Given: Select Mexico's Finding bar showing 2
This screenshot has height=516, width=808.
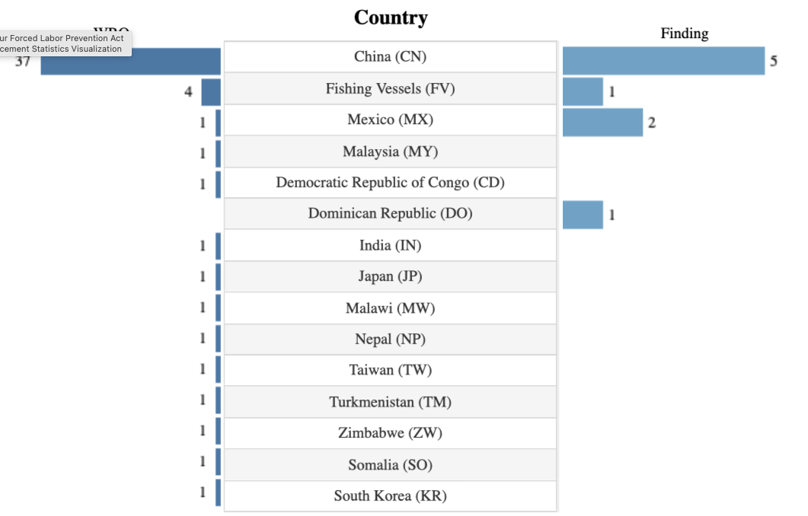Looking at the screenshot, I should coord(602,123).
